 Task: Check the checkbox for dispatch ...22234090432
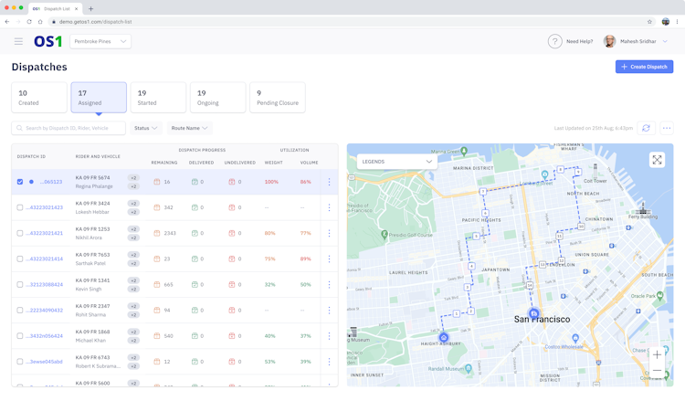coord(20,311)
